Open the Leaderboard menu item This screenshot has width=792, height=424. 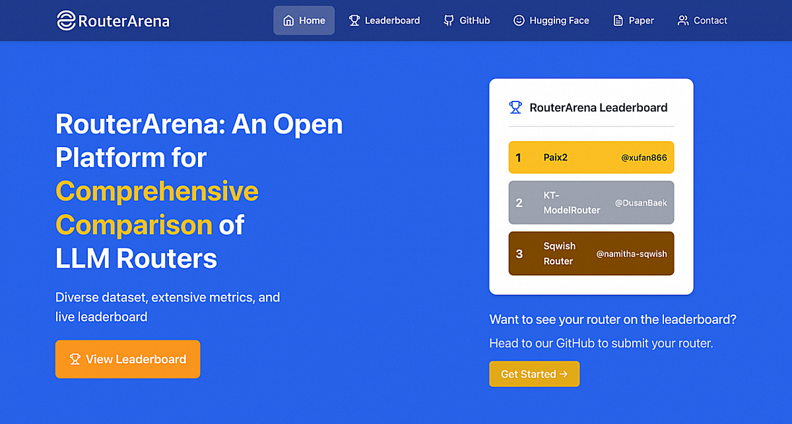[384, 20]
